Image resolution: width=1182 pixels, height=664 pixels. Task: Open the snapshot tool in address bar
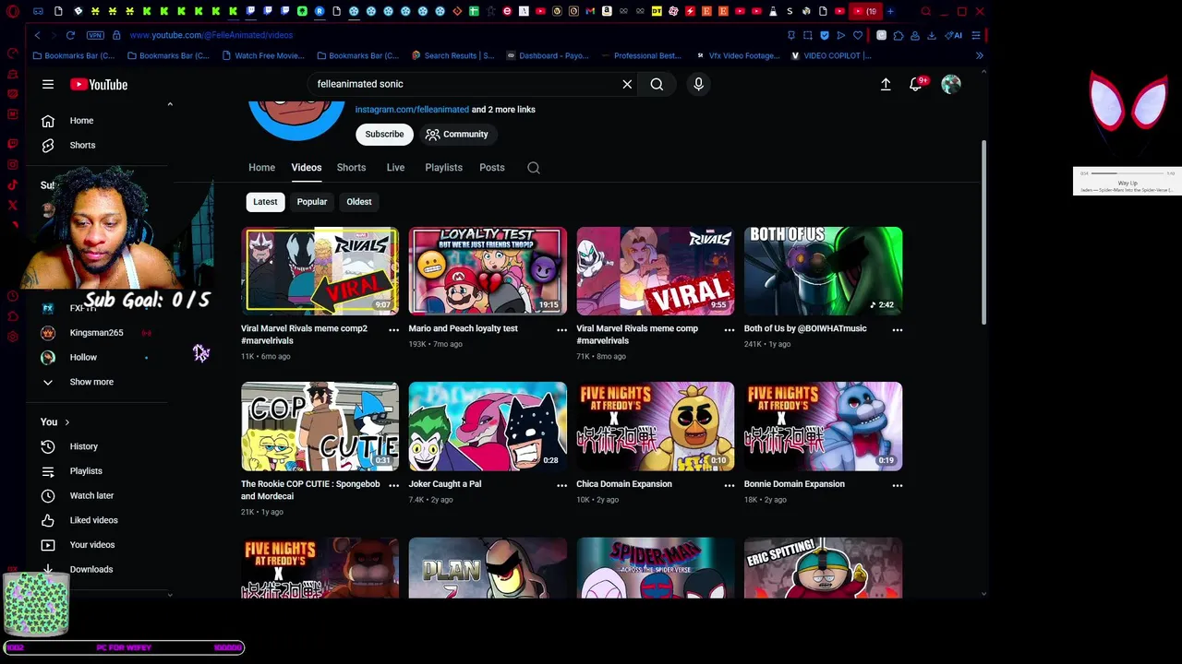tap(807, 35)
